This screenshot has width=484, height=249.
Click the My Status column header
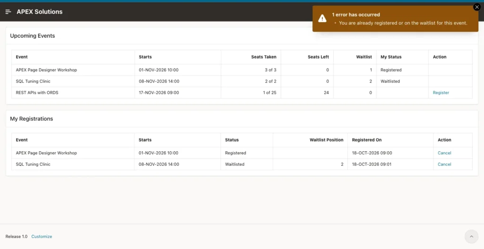coord(391,57)
